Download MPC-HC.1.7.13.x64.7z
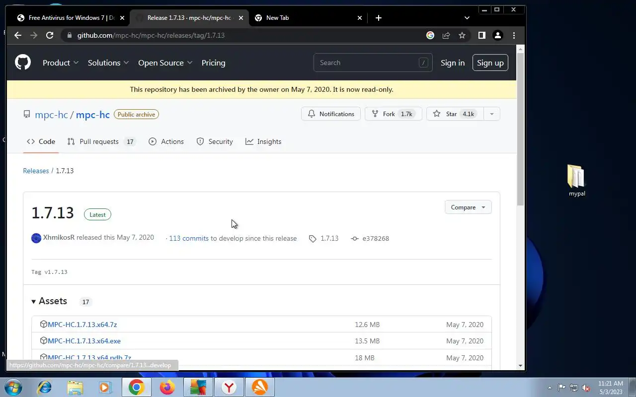This screenshot has height=397, width=636. (x=82, y=325)
